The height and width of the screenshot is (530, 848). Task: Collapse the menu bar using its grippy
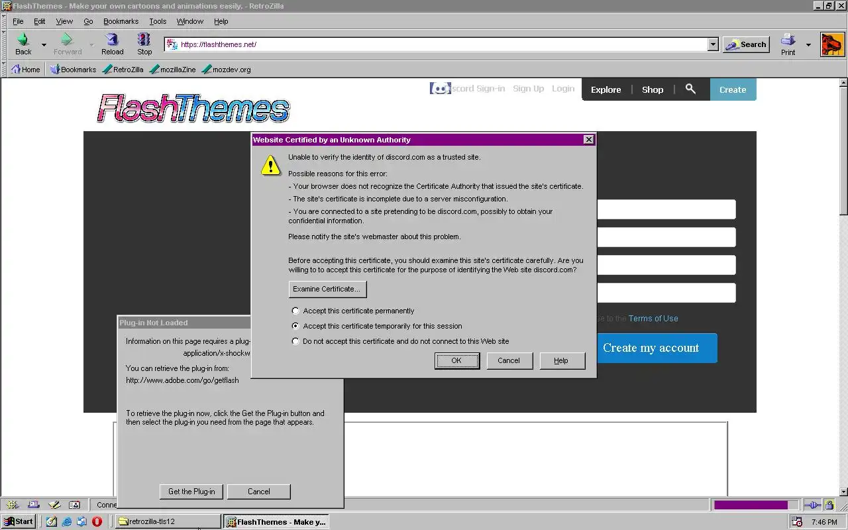coord(4,21)
